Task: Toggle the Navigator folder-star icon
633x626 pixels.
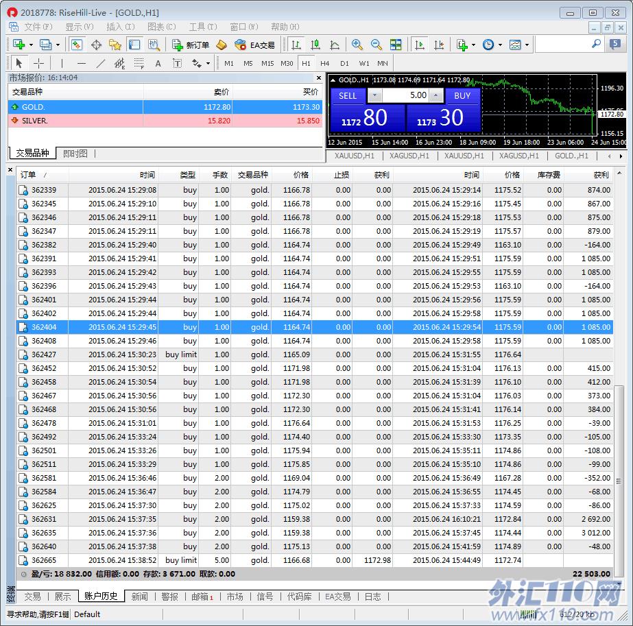Action: (115, 45)
